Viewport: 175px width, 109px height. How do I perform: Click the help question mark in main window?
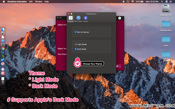tap(120, 18)
